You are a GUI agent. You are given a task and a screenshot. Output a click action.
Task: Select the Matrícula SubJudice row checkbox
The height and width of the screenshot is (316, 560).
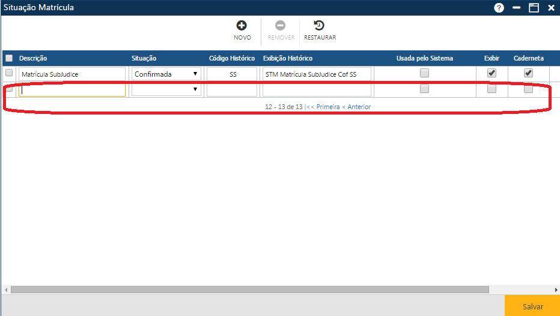[9, 73]
